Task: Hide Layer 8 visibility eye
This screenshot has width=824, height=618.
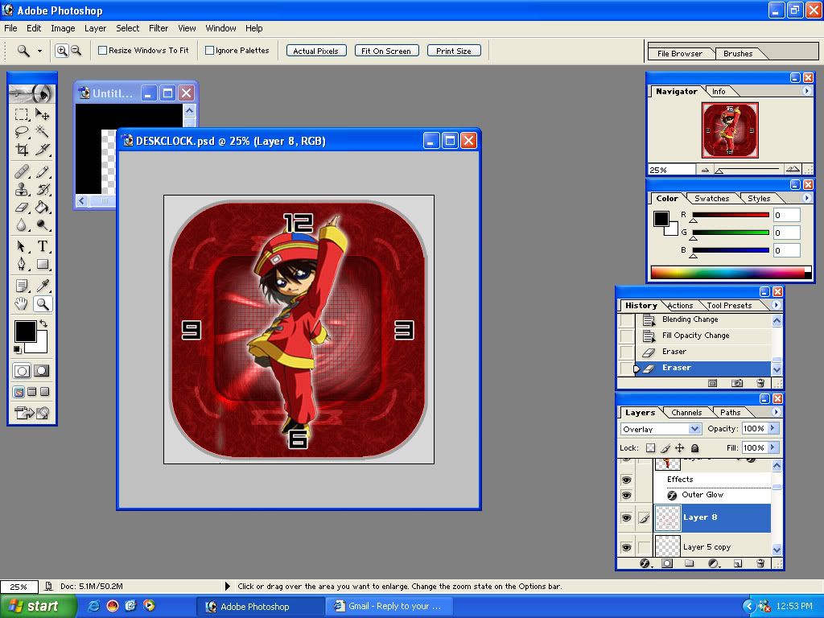Action: (626, 518)
